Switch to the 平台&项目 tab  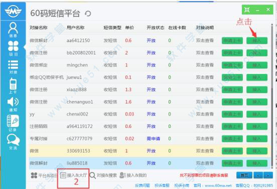[44, 175]
